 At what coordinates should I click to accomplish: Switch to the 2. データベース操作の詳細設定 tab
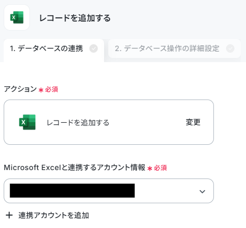point(175,48)
